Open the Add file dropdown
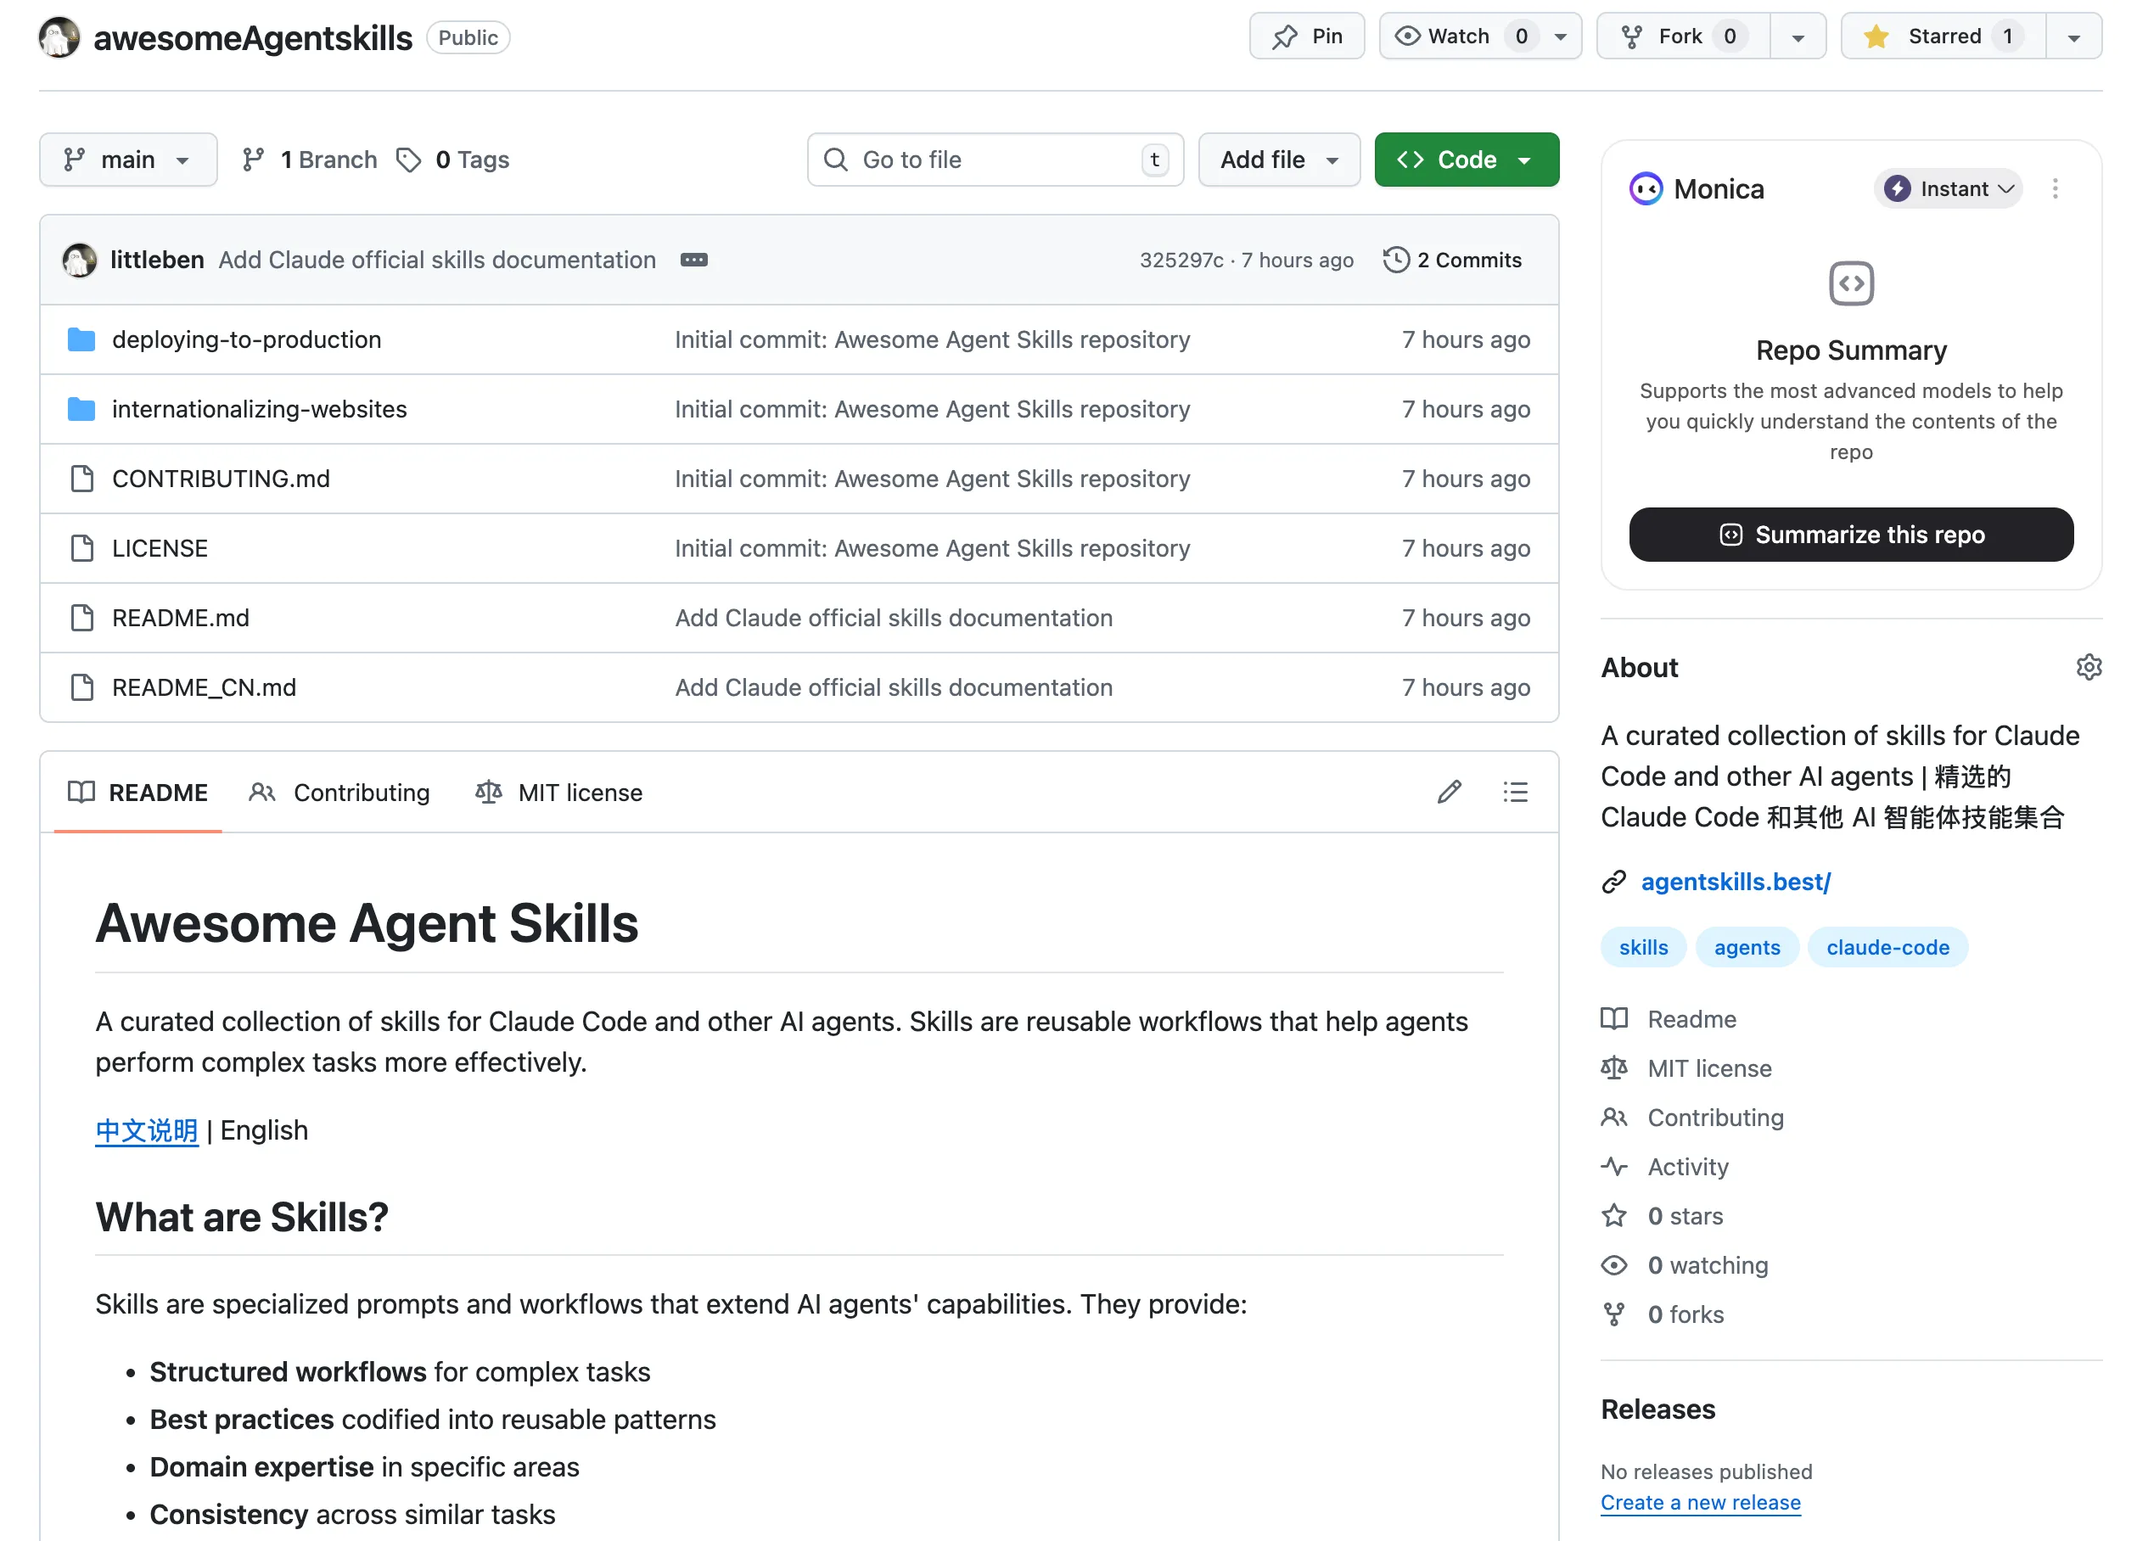Viewport: 2137px width, 1541px height. point(1277,160)
